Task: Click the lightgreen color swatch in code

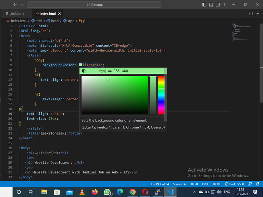Action: 80,65
